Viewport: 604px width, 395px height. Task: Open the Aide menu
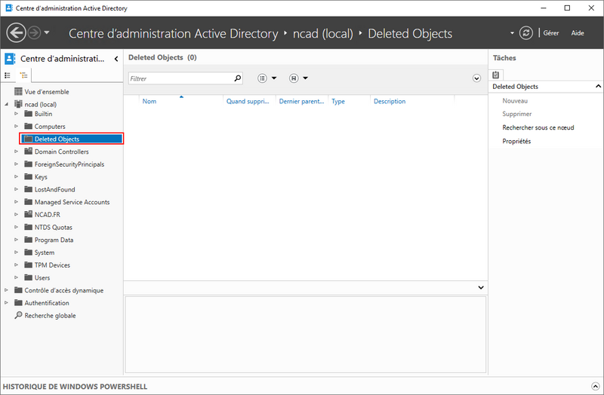tap(578, 33)
